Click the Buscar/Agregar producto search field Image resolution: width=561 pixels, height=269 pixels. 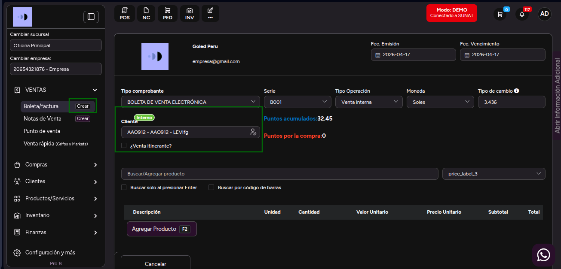280,174
